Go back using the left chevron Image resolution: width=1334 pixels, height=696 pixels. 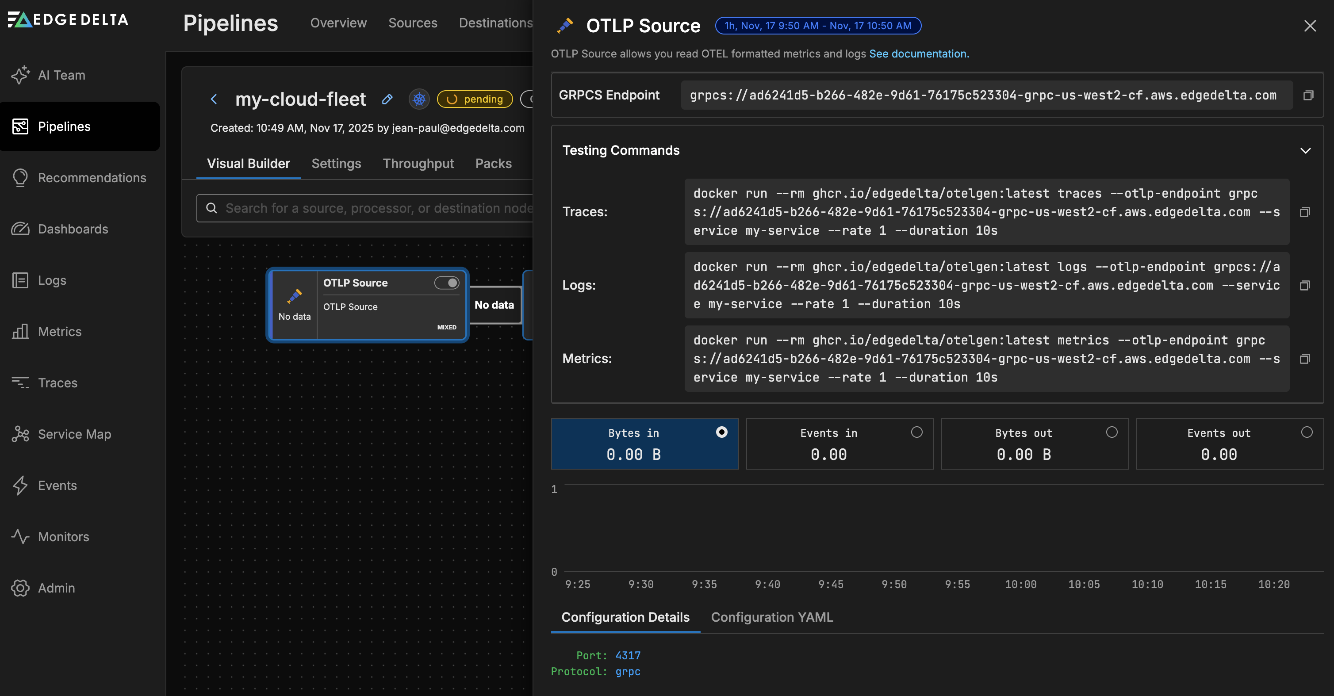(x=214, y=99)
